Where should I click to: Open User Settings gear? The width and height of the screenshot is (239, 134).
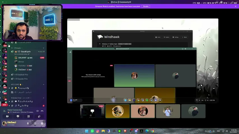[x=42, y=123]
